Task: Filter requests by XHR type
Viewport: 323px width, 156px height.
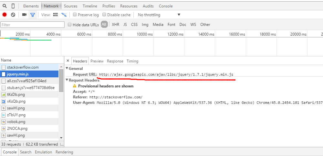Action: (x=115, y=25)
